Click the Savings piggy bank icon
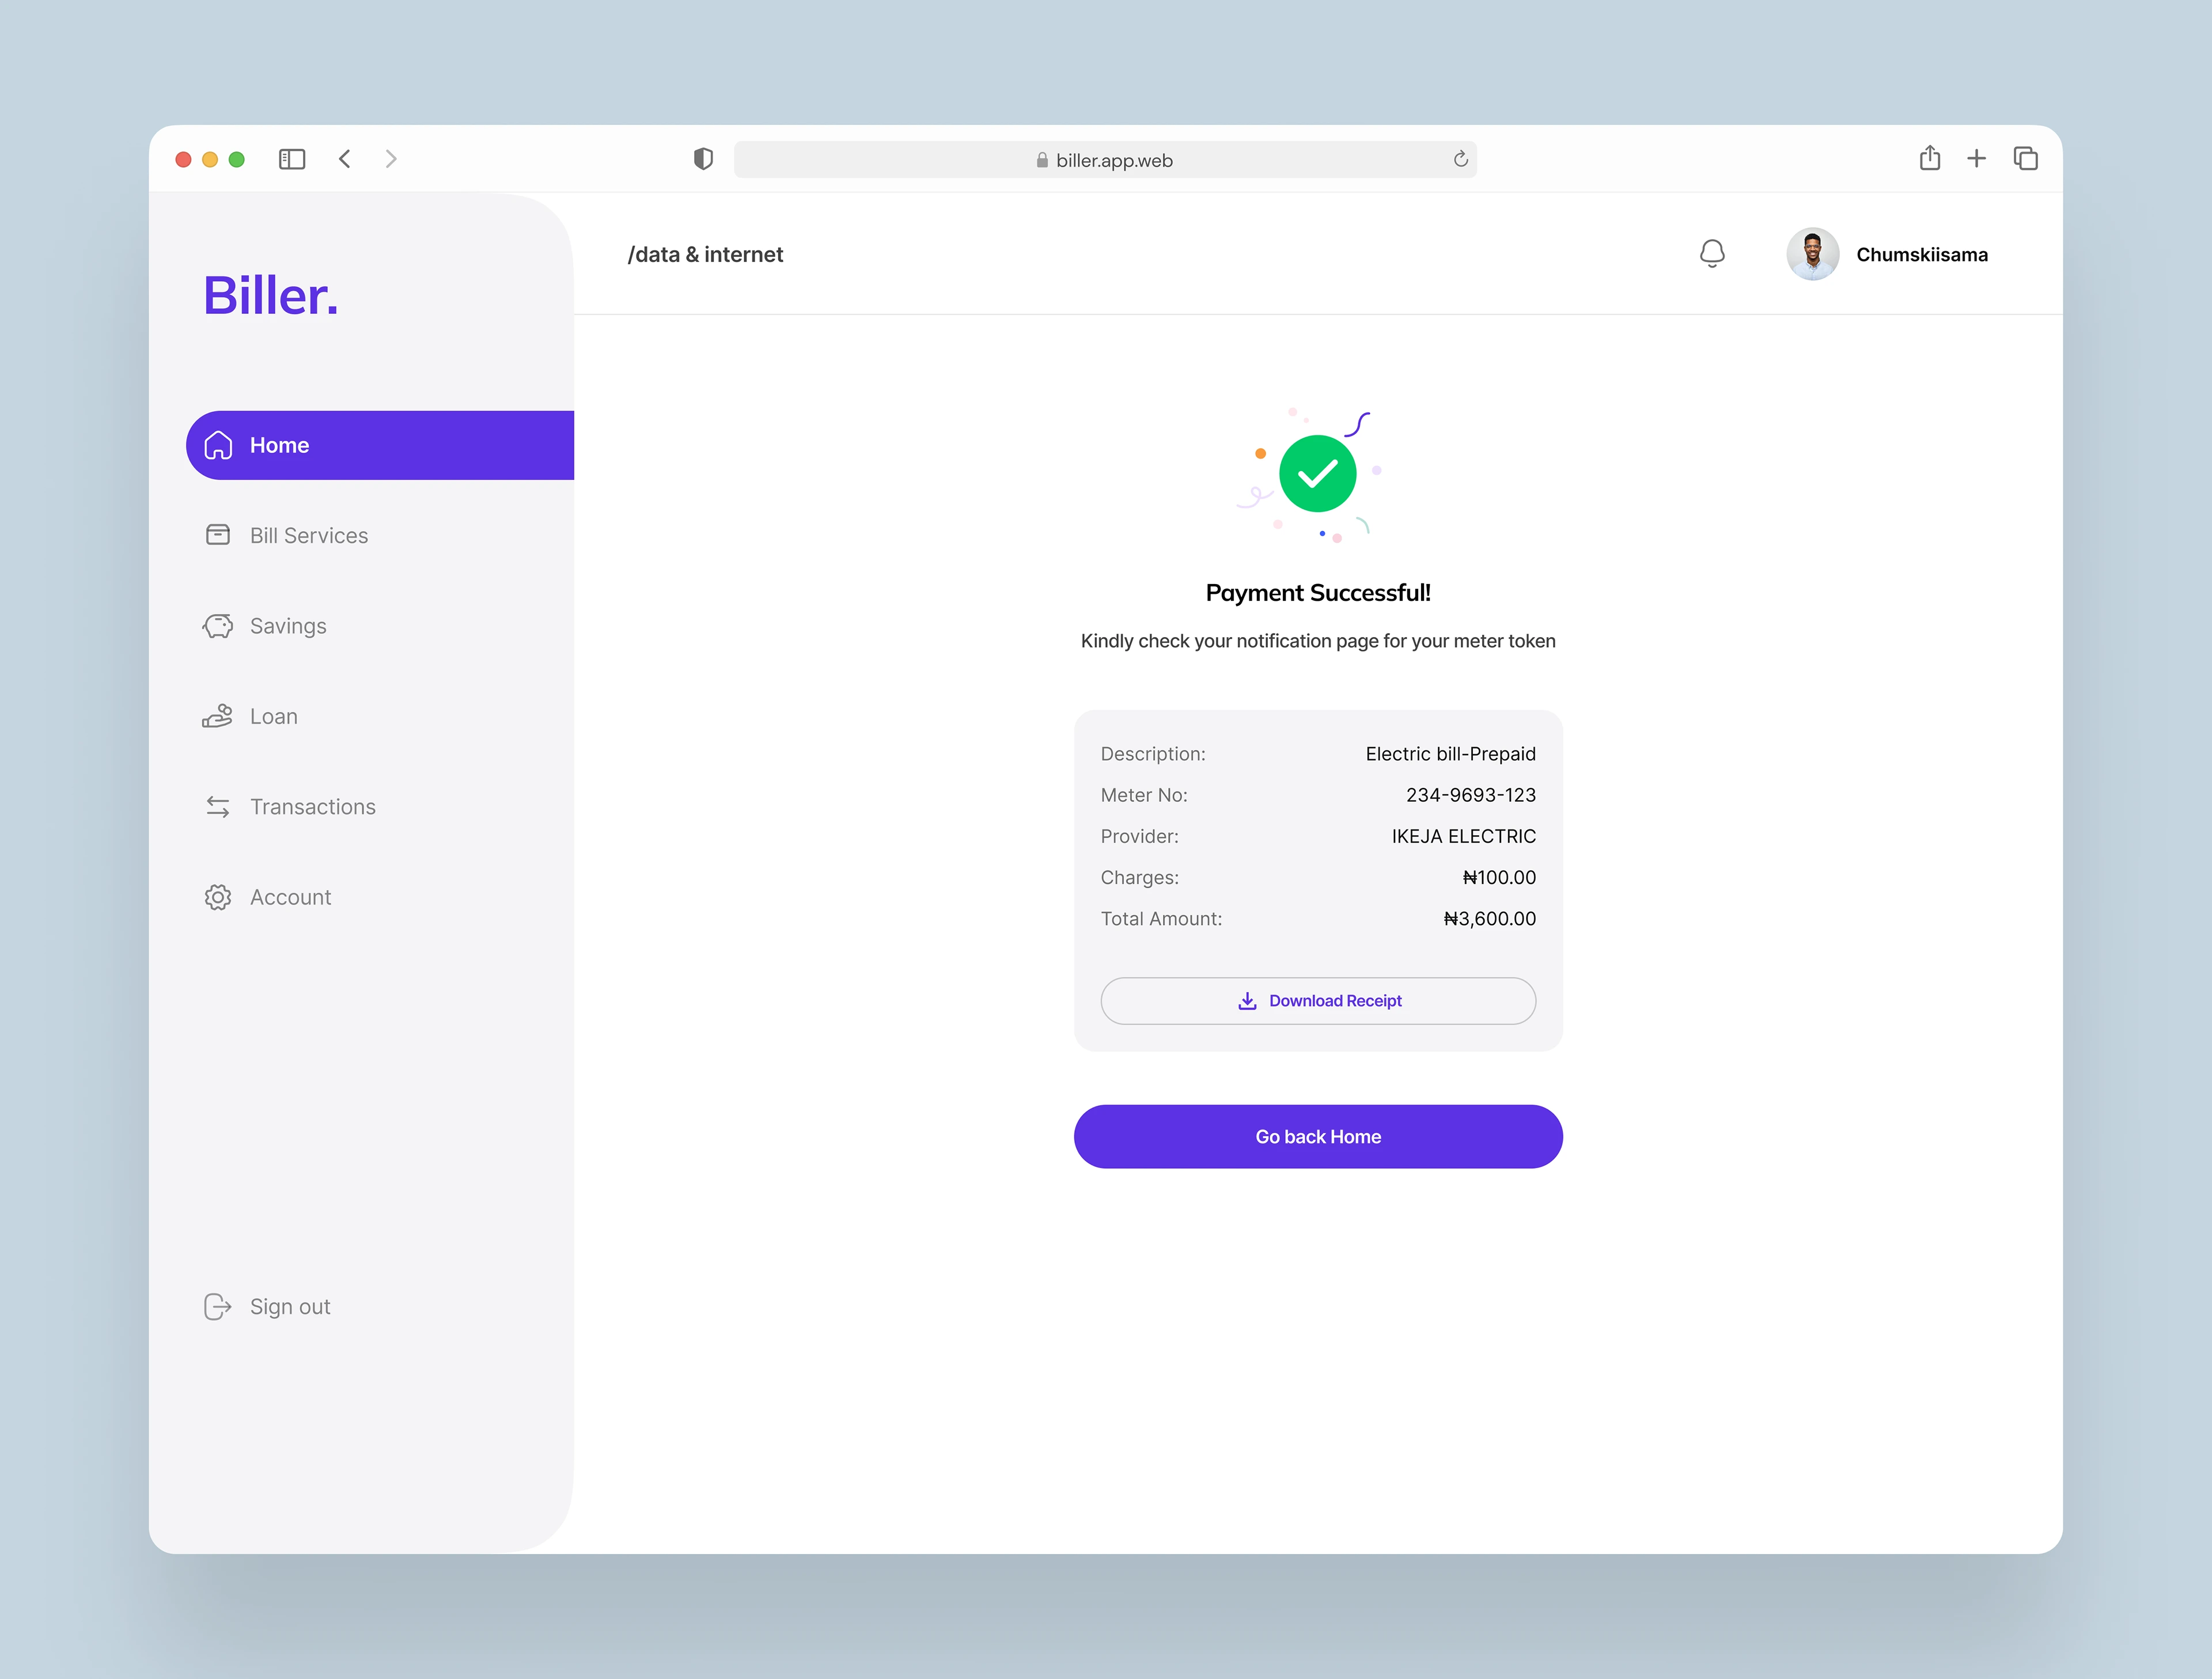Image resolution: width=2212 pixels, height=1679 pixels. coord(218,626)
